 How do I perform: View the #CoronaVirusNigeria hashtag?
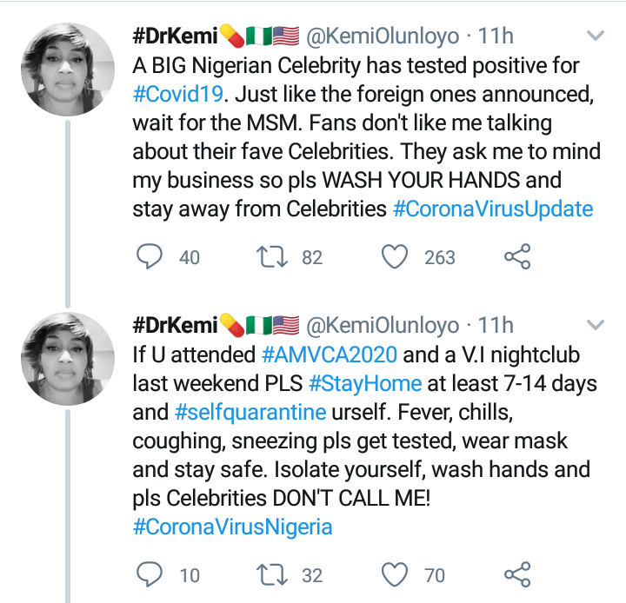tap(232, 527)
